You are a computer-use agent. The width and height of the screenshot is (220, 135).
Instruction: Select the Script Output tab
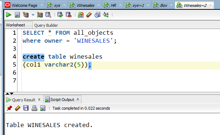coord(62,100)
